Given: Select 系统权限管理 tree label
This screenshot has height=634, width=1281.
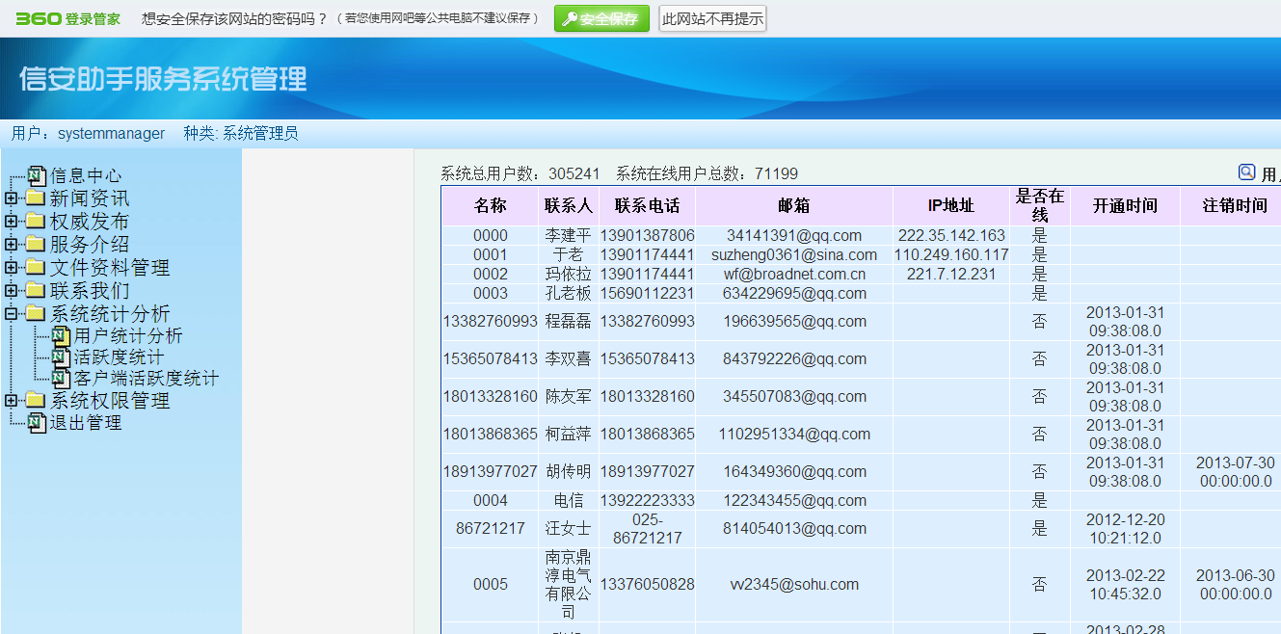Looking at the screenshot, I should coord(109,401).
